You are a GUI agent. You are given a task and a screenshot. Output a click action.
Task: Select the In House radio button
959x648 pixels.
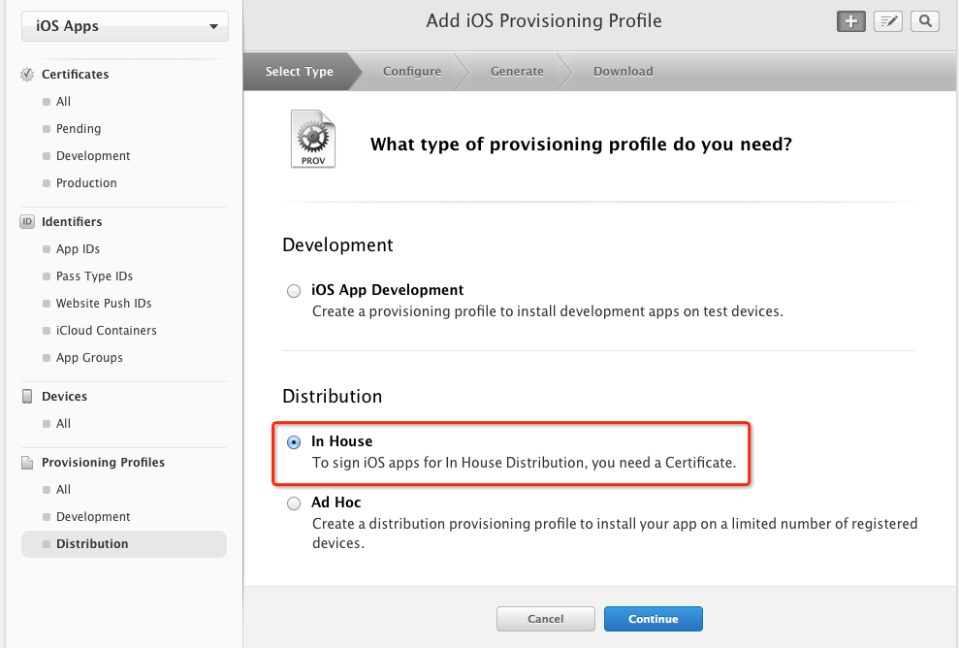pos(294,442)
